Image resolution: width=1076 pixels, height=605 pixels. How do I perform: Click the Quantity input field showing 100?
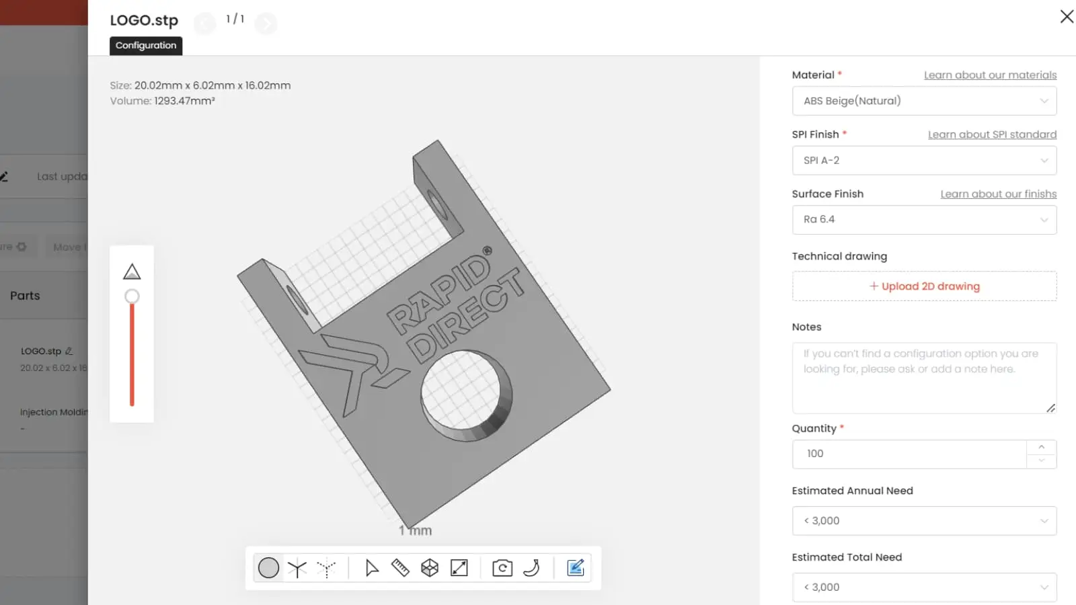pos(909,454)
